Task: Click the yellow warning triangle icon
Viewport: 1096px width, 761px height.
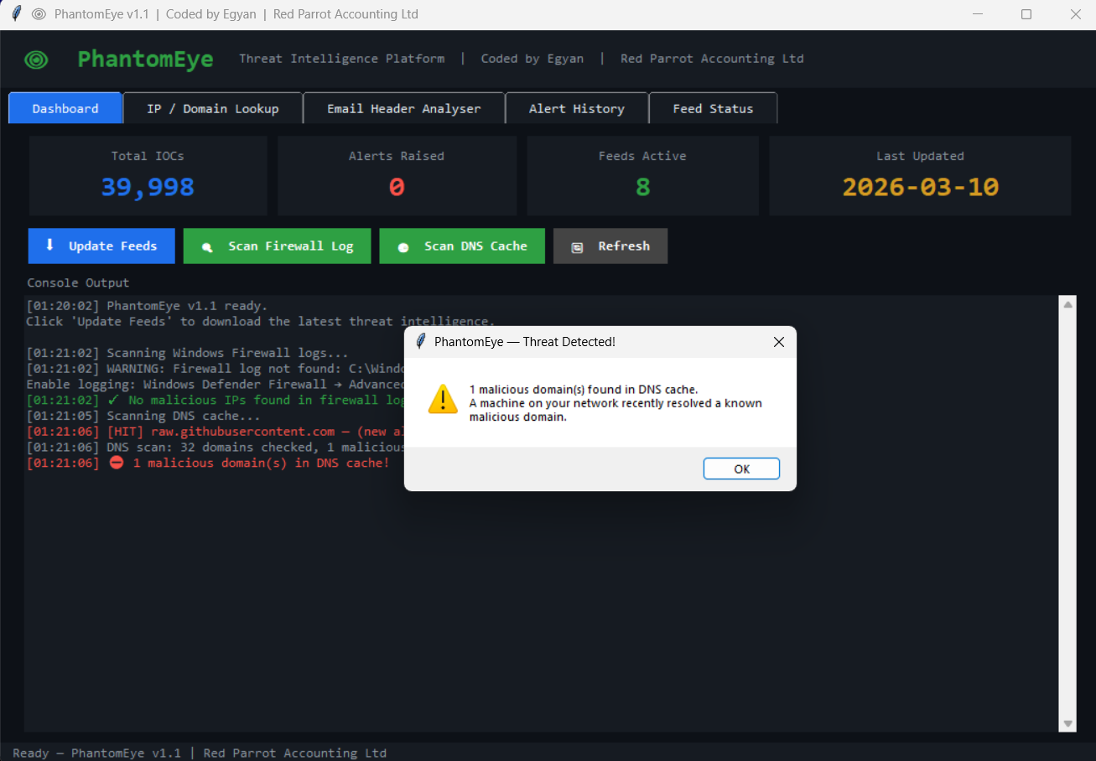Action: click(x=443, y=399)
